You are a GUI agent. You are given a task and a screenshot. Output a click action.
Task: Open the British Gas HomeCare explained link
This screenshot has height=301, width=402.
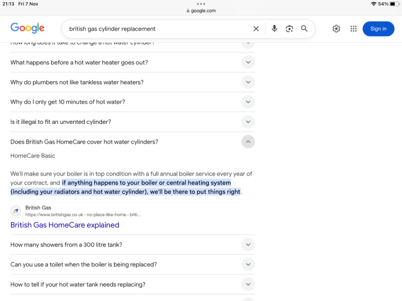(65, 225)
